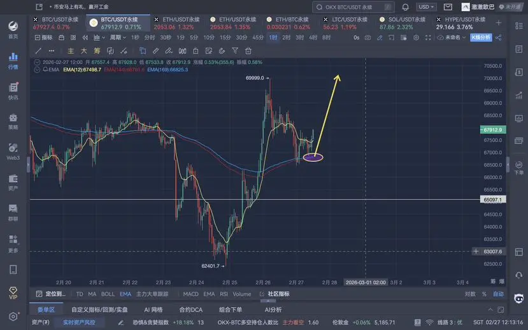This screenshot has height=330, width=528.
Task: Open the VIP diamond sidebar icon
Action: [x=13, y=292]
